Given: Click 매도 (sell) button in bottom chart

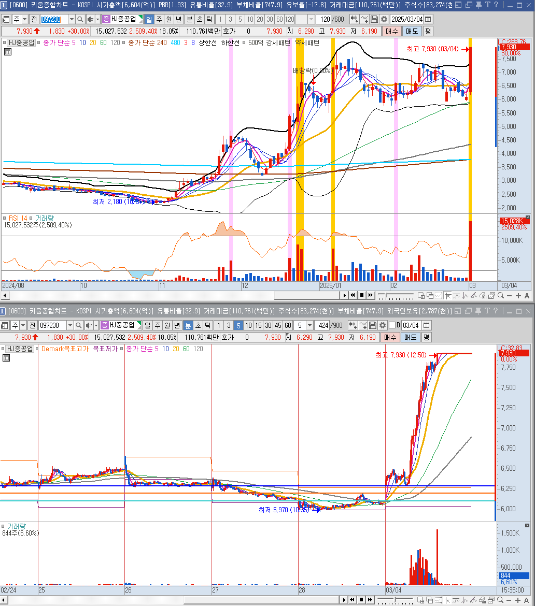Looking at the screenshot, I should pos(410,337).
